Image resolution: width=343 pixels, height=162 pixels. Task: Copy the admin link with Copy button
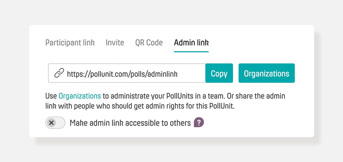(219, 73)
